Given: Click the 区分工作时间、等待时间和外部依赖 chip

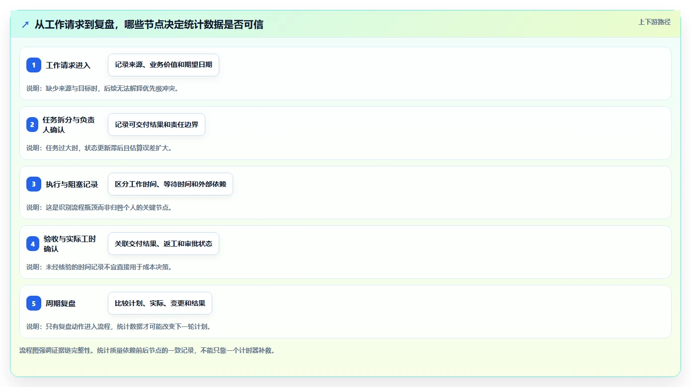Looking at the screenshot, I should [x=171, y=184].
